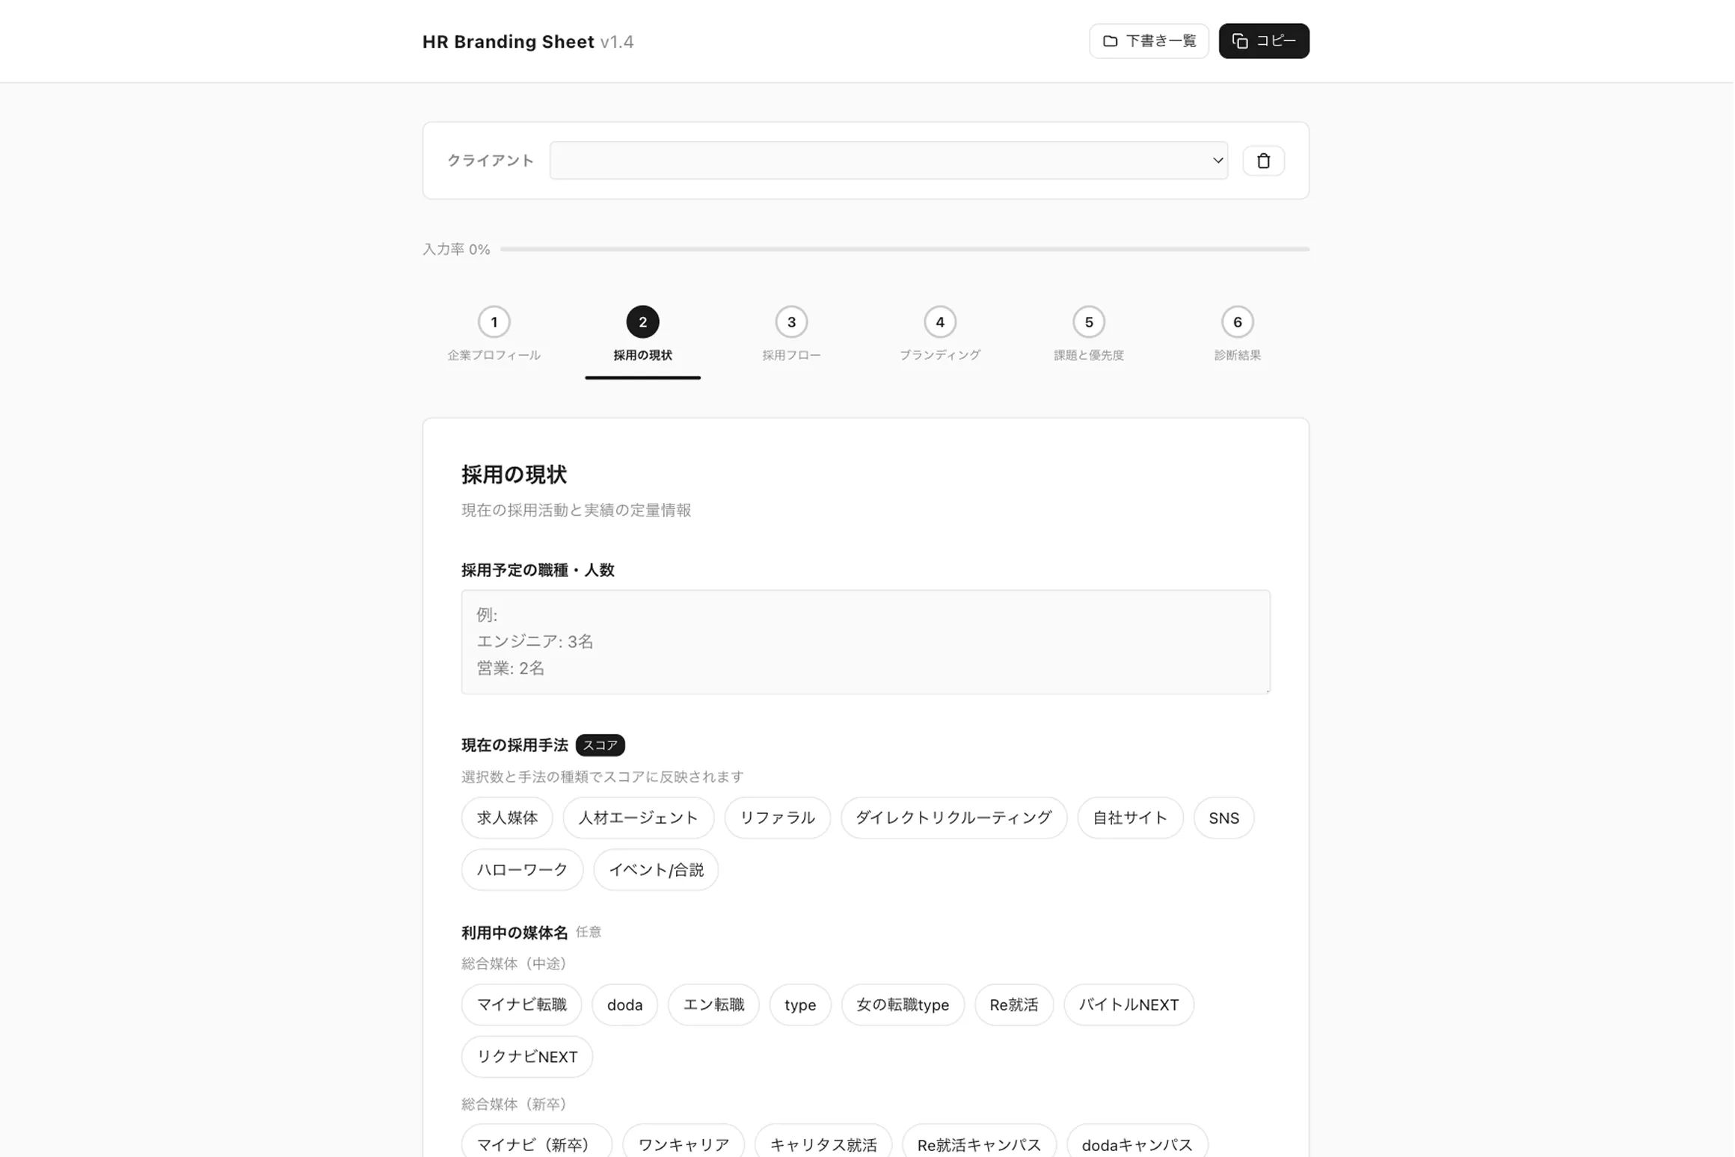Click the 採用予定の職種・人数 text area
The image size is (1735, 1157).
[x=865, y=641]
